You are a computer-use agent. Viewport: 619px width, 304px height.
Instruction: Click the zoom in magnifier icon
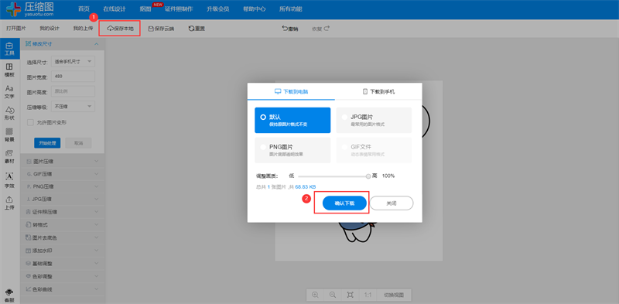[x=315, y=295]
